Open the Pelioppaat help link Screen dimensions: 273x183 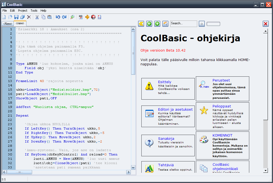pos(222,106)
